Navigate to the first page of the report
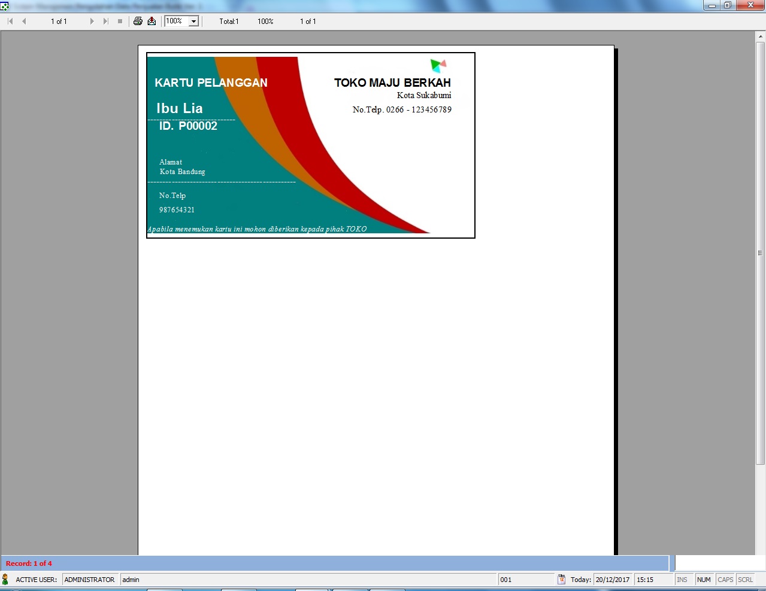This screenshot has width=766, height=591. [x=9, y=21]
